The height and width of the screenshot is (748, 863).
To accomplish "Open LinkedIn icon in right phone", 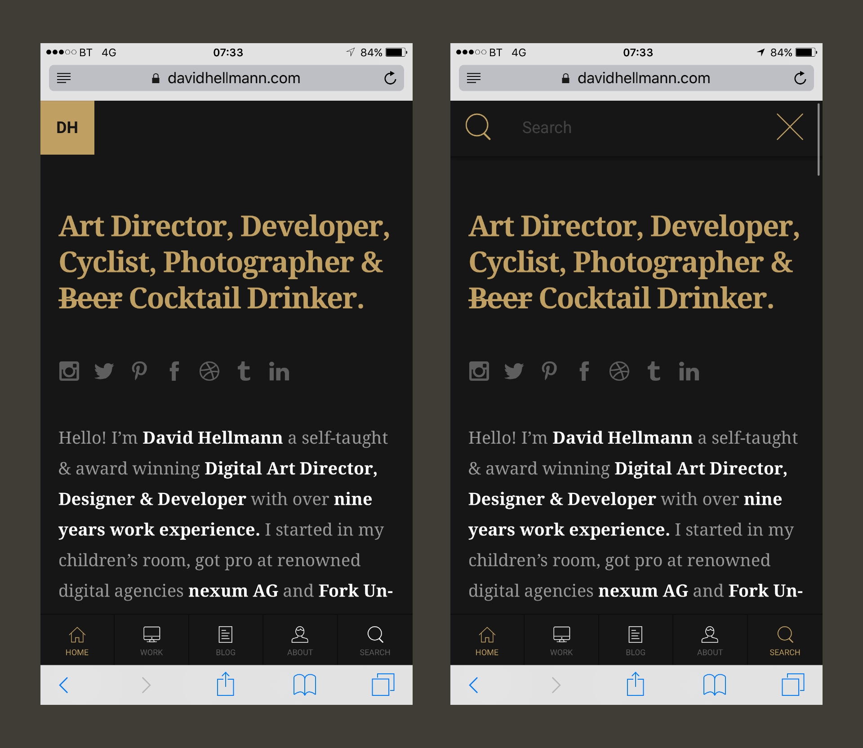I will tap(689, 372).
